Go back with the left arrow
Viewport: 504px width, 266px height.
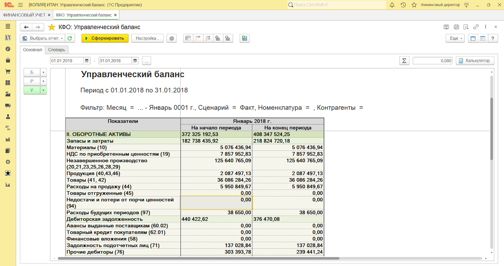26,27
